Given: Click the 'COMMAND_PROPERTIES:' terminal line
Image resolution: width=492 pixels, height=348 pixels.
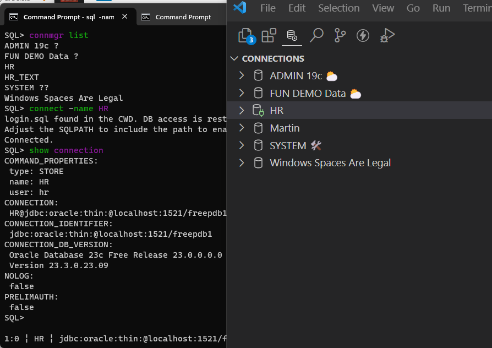Looking at the screenshot, I should pyautogui.click(x=51, y=161).
